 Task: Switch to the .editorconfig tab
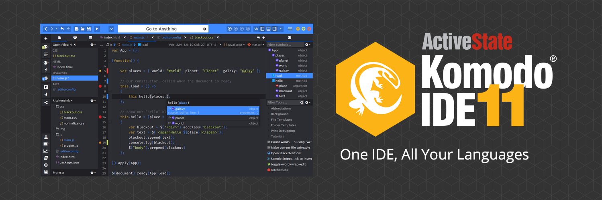pyautogui.click(x=171, y=37)
